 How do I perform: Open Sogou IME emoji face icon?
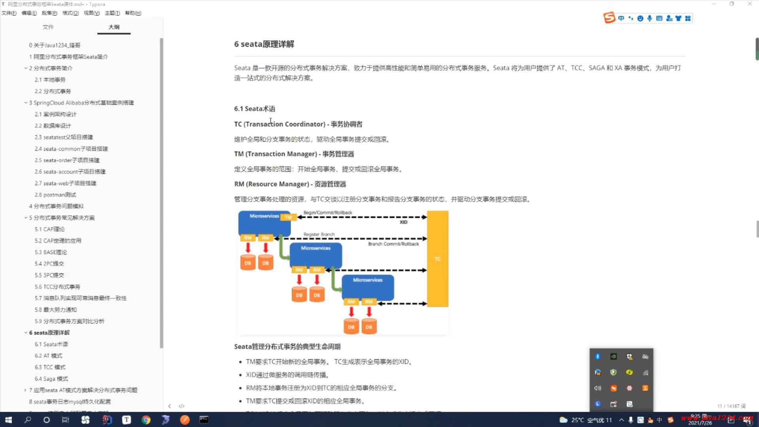[x=640, y=18]
